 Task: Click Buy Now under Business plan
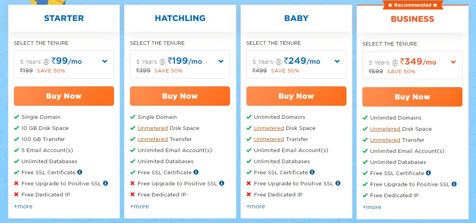point(412,97)
